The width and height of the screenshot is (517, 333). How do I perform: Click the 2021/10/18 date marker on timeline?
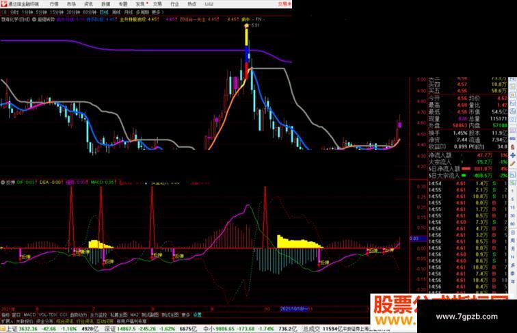coord(294,309)
